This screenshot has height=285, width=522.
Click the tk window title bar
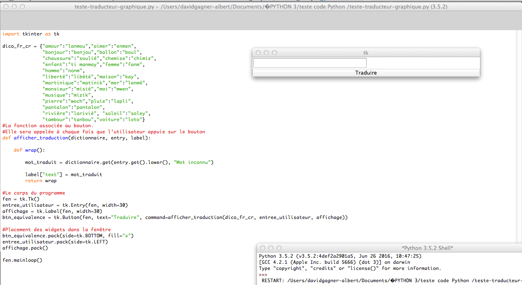pyautogui.click(x=366, y=53)
